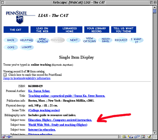Open Newsgroups component icon

[137, 137]
